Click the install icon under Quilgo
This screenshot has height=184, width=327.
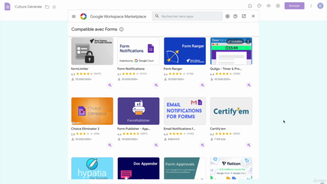(249, 85)
